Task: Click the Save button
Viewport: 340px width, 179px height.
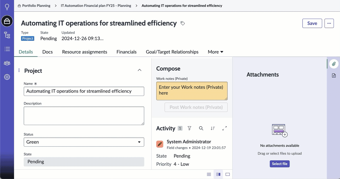Action: click(x=312, y=23)
